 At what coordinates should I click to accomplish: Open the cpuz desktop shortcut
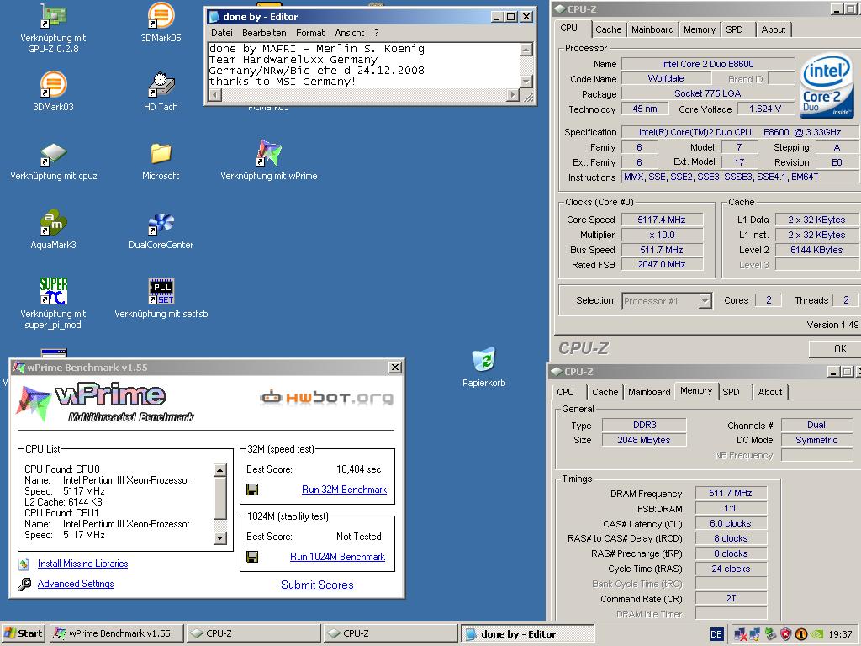53,161
